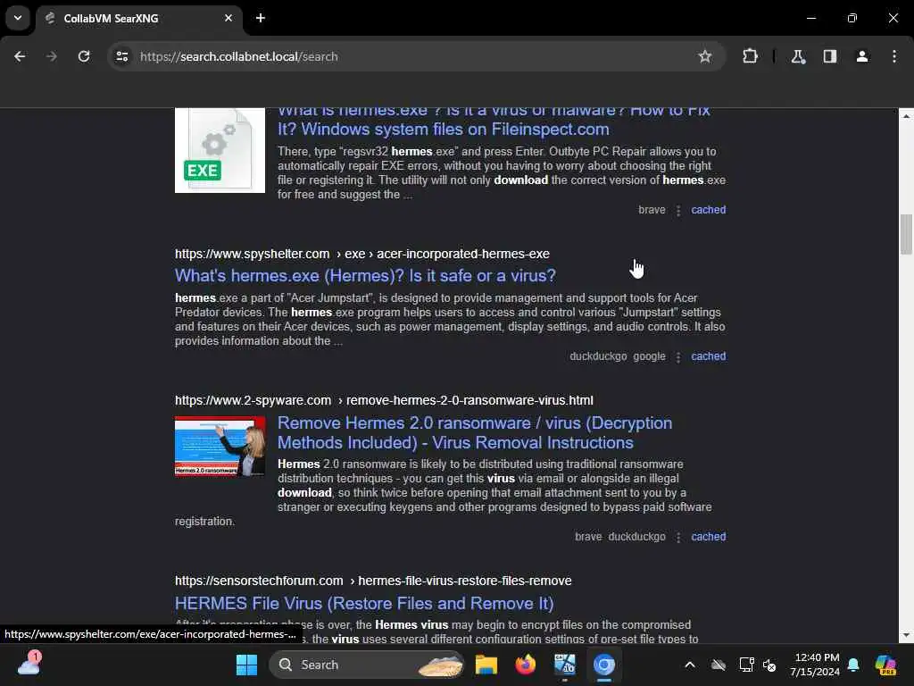Show hidden system tray icons

point(690,665)
